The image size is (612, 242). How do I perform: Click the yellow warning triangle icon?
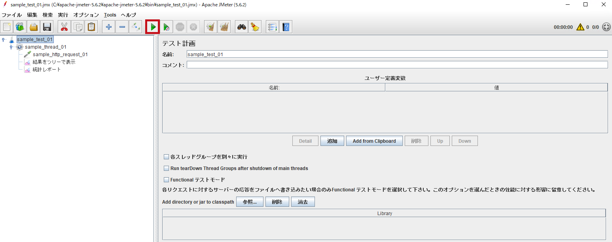coord(580,27)
